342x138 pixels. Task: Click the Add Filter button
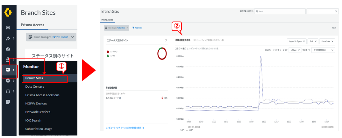(137, 28)
